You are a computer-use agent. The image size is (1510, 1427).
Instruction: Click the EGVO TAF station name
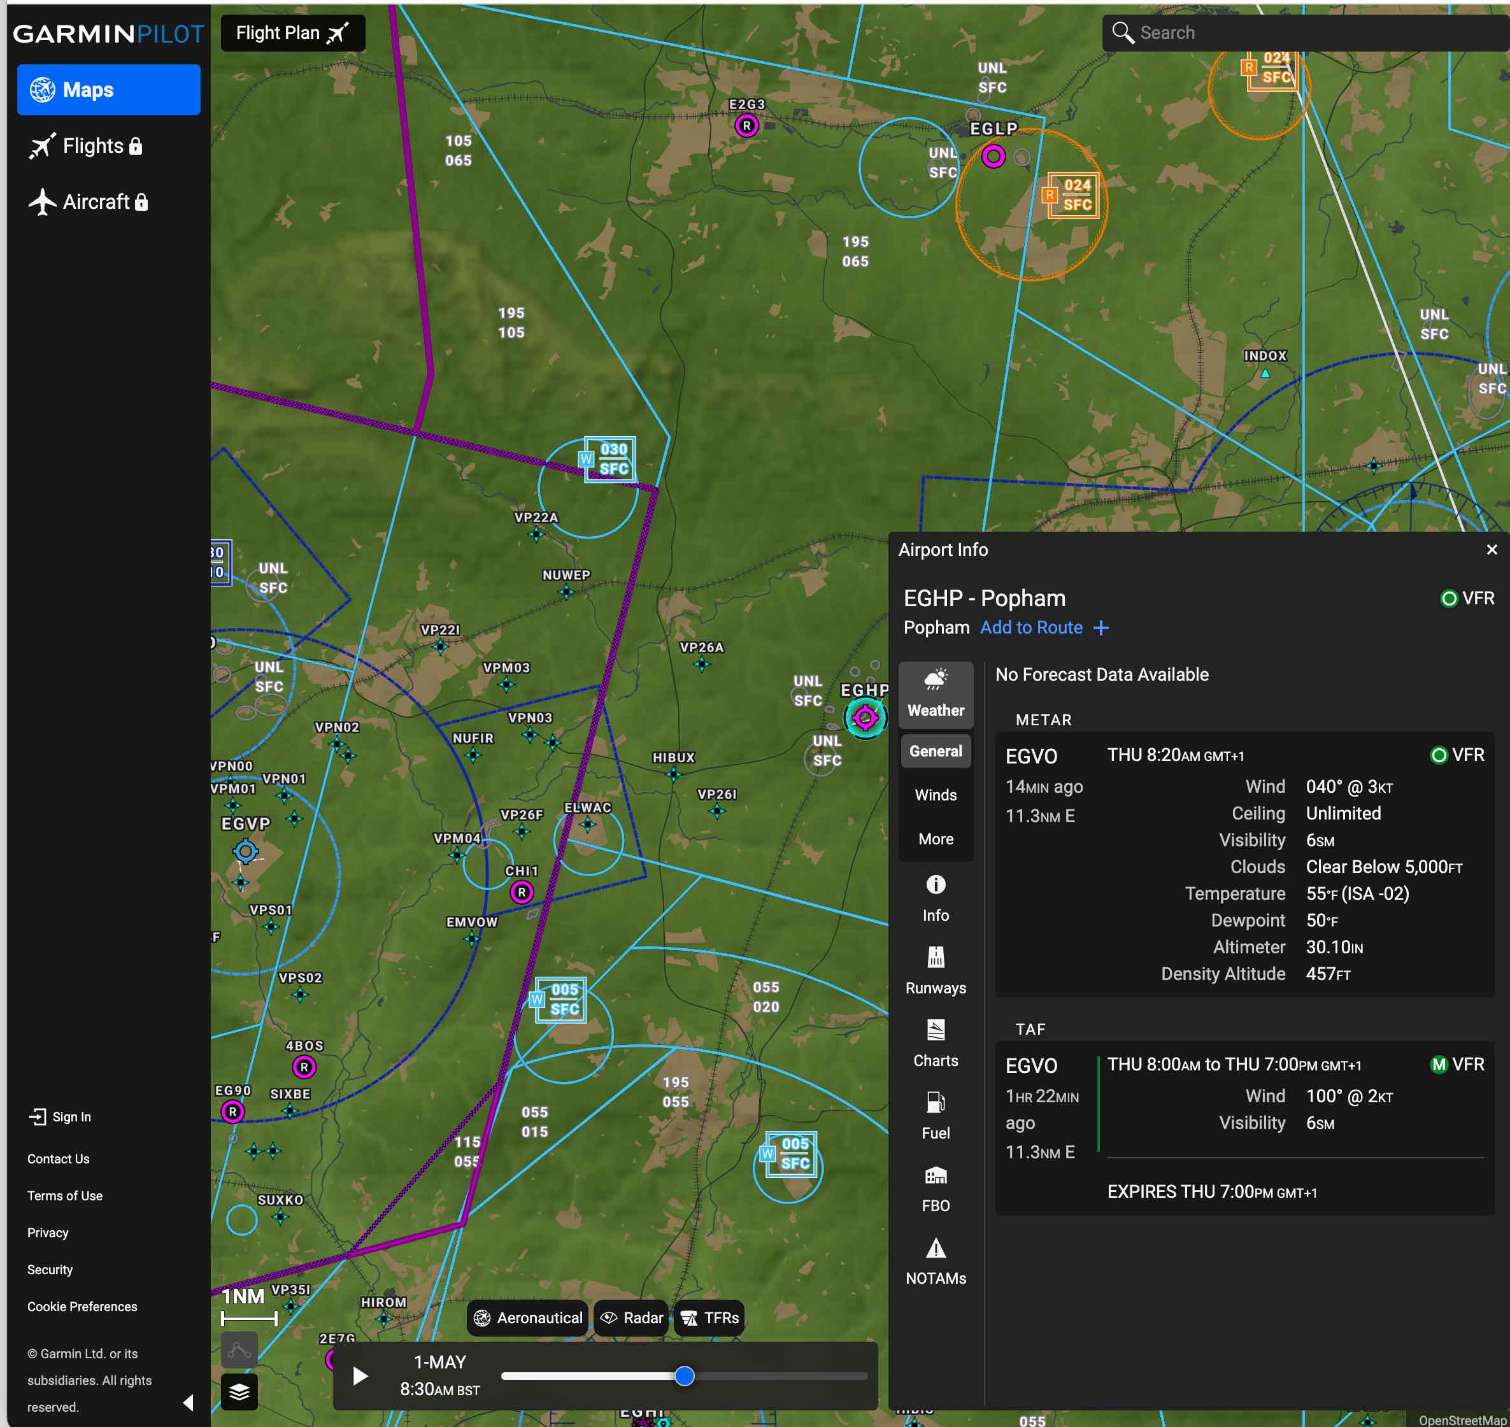[1030, 1066]
